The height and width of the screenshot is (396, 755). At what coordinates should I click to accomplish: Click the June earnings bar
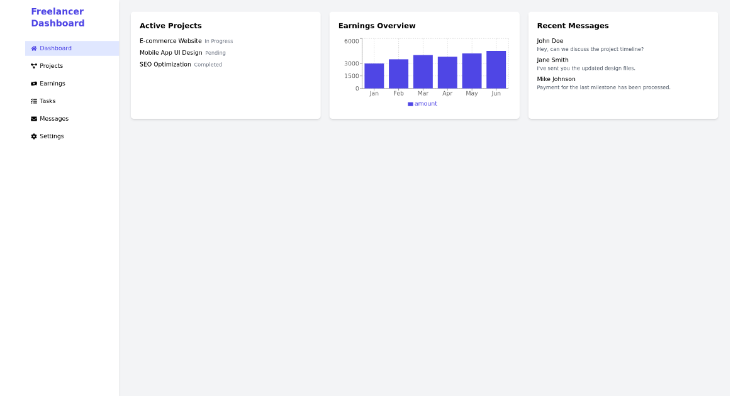[x=496, y=69]
